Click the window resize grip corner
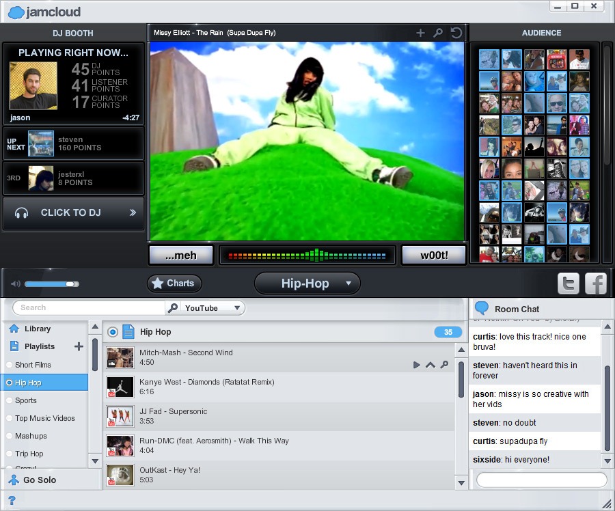 point(607,503)
